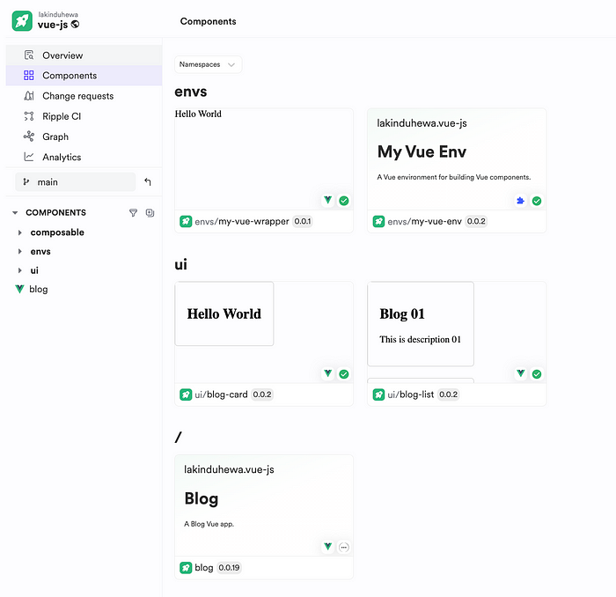This screenshot has width=616, height=597.
Task: Open the envs/my-vue-wrapper component link
Action: (x=242, y=221)
